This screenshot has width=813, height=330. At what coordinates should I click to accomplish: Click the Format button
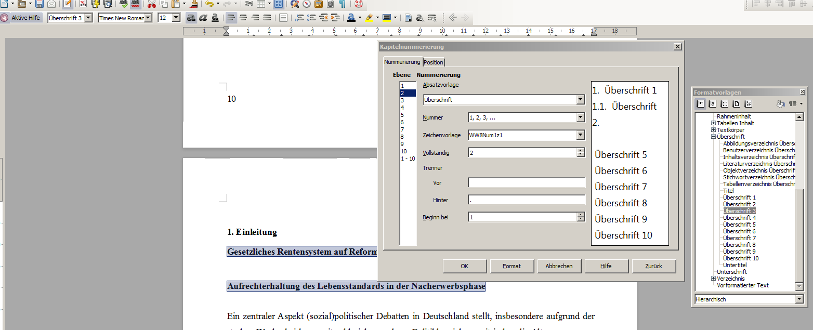[x=512, y=266]
